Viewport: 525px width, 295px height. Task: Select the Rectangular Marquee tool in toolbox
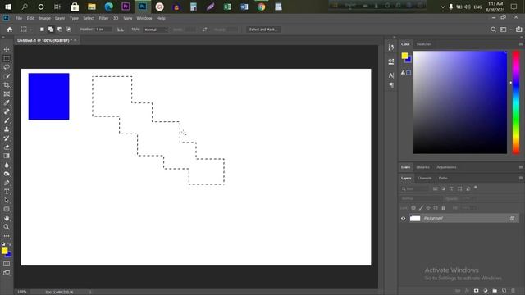tap(7, 58)
